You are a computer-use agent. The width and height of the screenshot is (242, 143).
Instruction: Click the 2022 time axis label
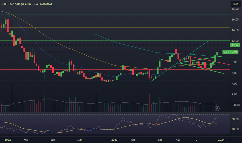8,140
